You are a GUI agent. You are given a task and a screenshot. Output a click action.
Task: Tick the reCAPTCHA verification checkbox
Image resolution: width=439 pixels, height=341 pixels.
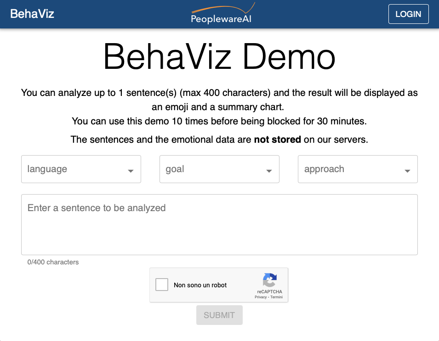click(162, 285)
